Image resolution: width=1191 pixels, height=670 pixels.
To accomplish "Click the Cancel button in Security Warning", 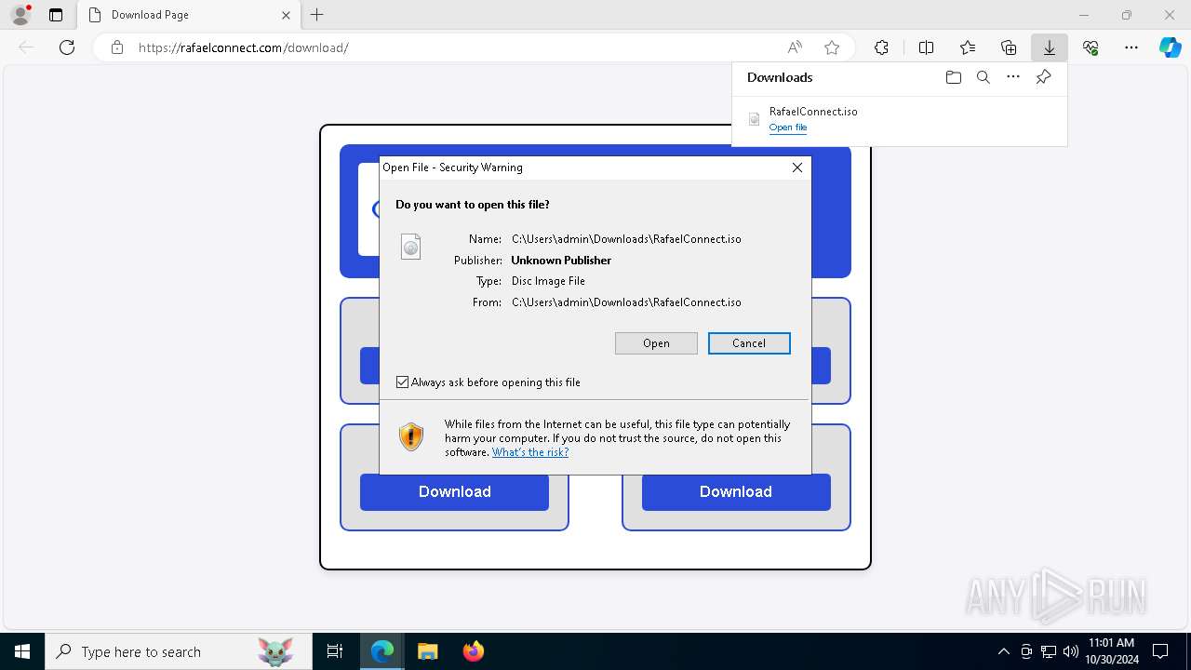I will pyautogui.click(x=749, y=343).
